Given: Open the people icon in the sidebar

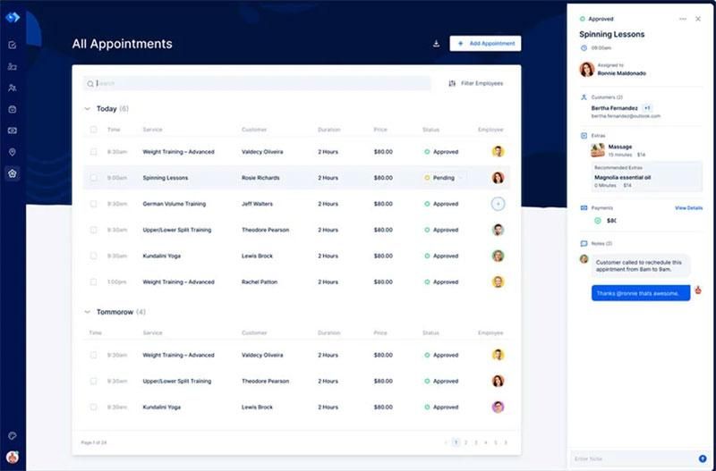Looking at the screenshot, I should (13, 88).
